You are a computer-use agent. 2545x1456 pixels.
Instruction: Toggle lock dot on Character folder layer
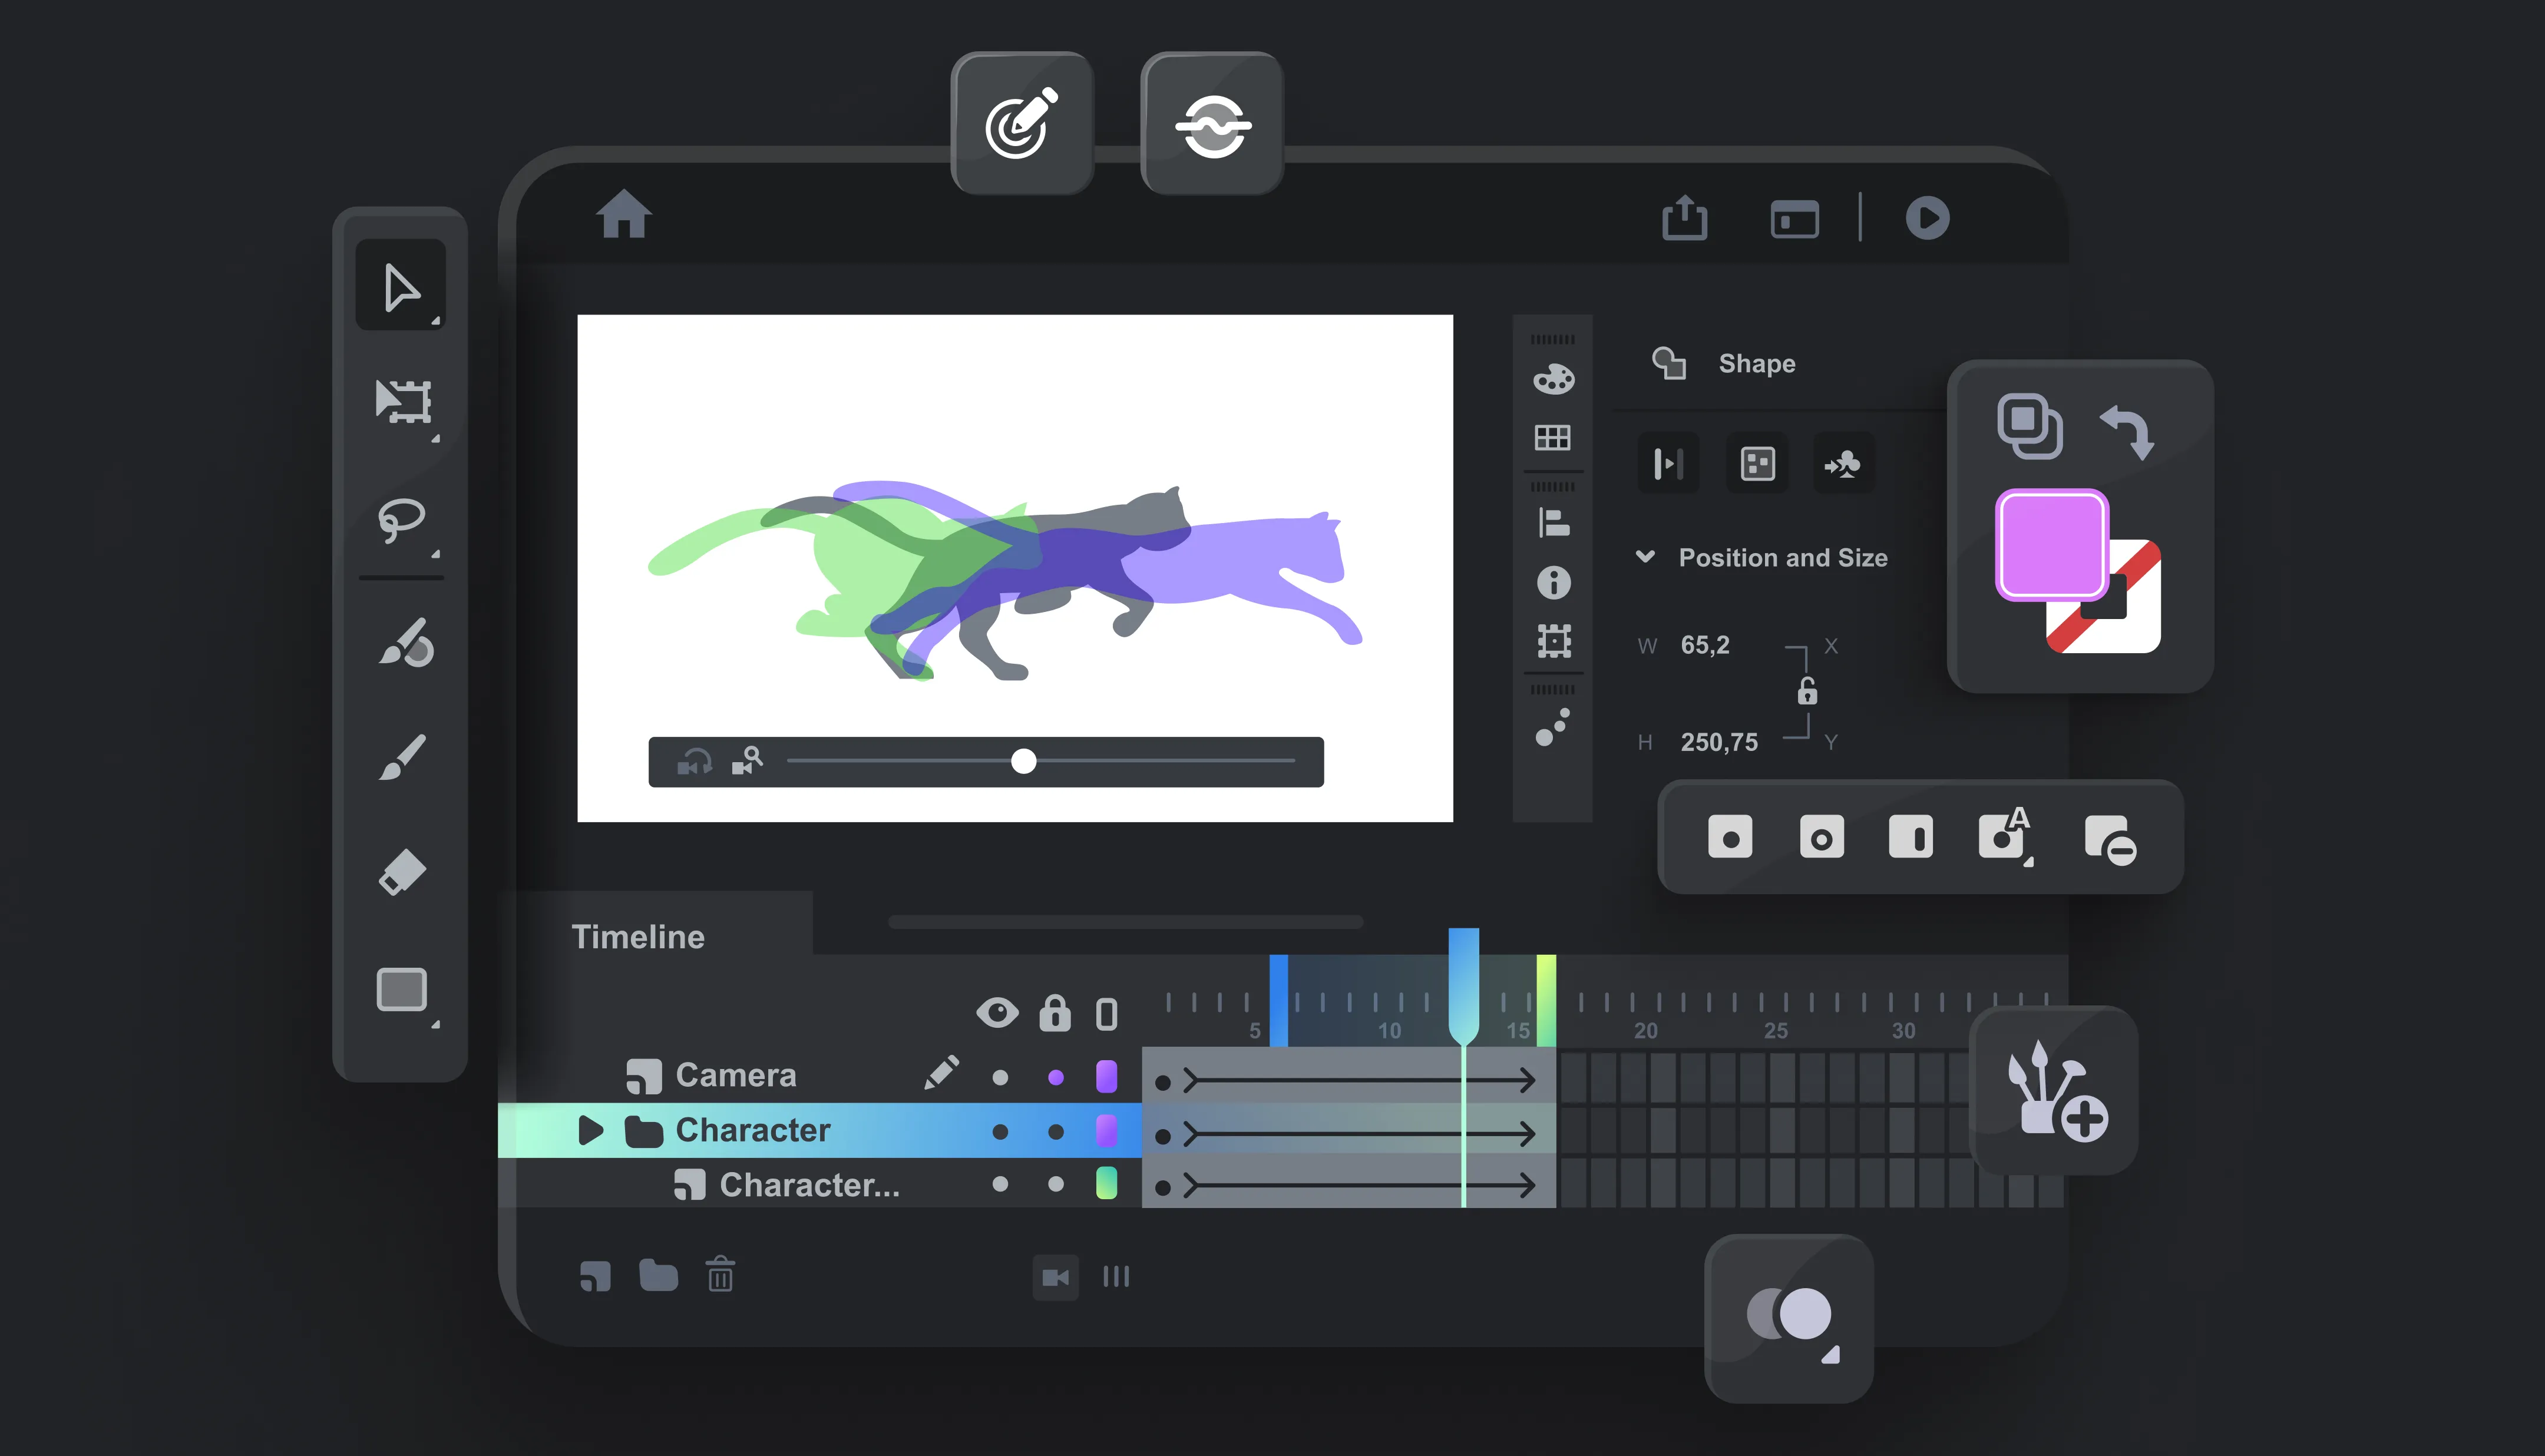(x=1055, y=1131)
